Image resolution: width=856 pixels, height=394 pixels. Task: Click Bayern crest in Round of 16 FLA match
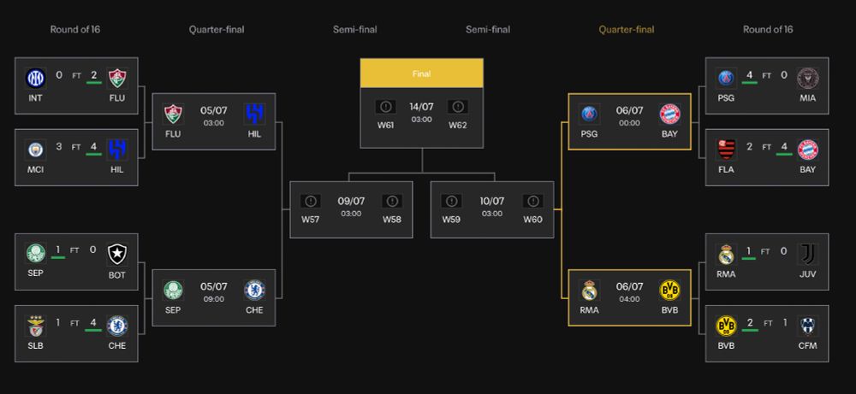click(x=807, y=150)
